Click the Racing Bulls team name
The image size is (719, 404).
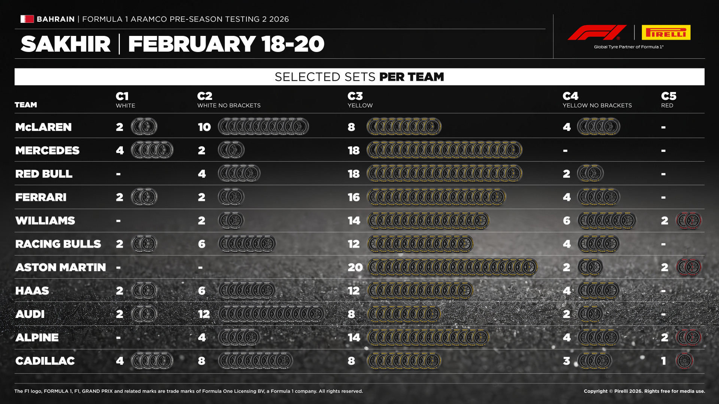pyautogui.click(x=58, y=244)
